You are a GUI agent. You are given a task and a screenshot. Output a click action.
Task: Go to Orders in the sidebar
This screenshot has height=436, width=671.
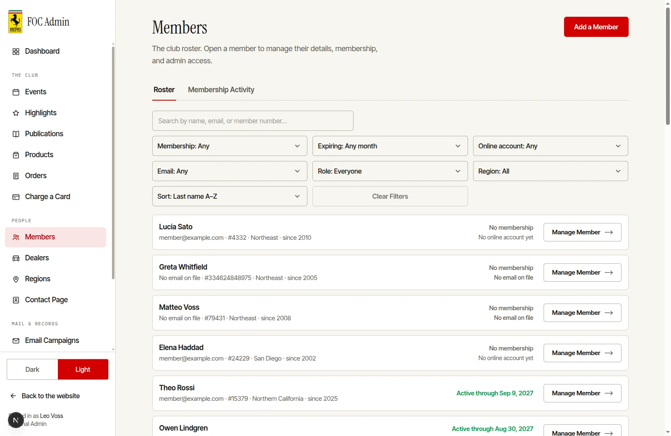coord(55,176)
